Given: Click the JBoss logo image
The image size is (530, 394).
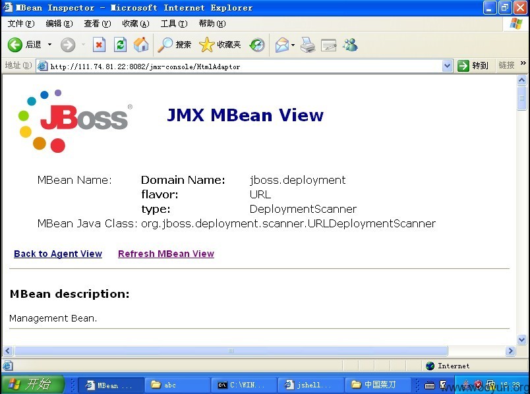Looking at the screenshot, I should point(75,121).
